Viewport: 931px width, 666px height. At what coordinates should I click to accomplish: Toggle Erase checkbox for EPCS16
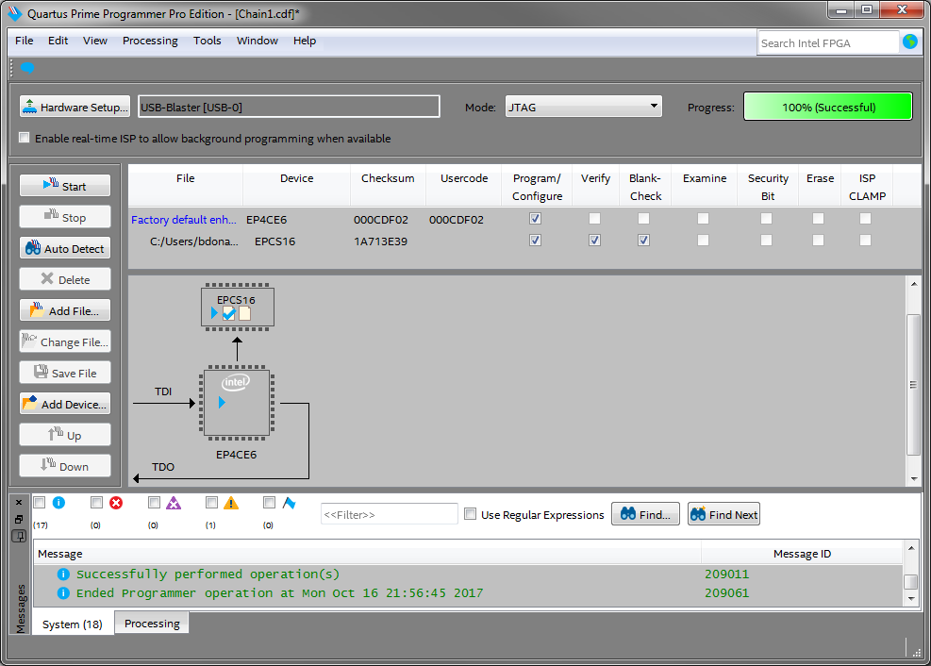click(x=818, y=240)
